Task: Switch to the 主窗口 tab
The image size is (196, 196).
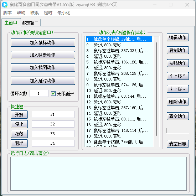Action: (11, 22)
